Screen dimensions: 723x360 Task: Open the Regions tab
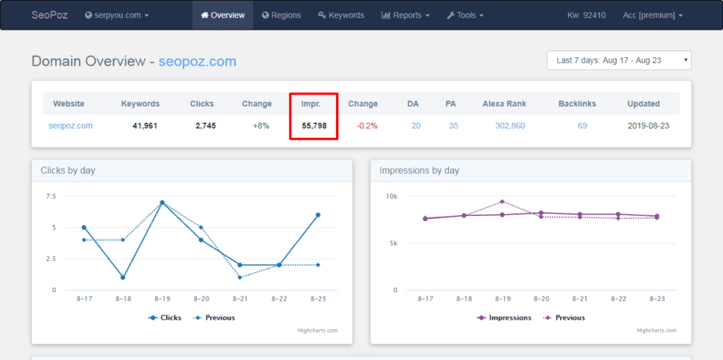(x=281, y=16)
